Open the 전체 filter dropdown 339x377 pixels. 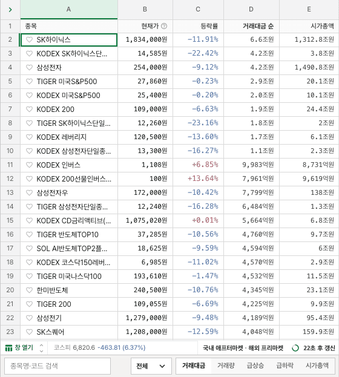pyautogui.click(x=151, y=366)
